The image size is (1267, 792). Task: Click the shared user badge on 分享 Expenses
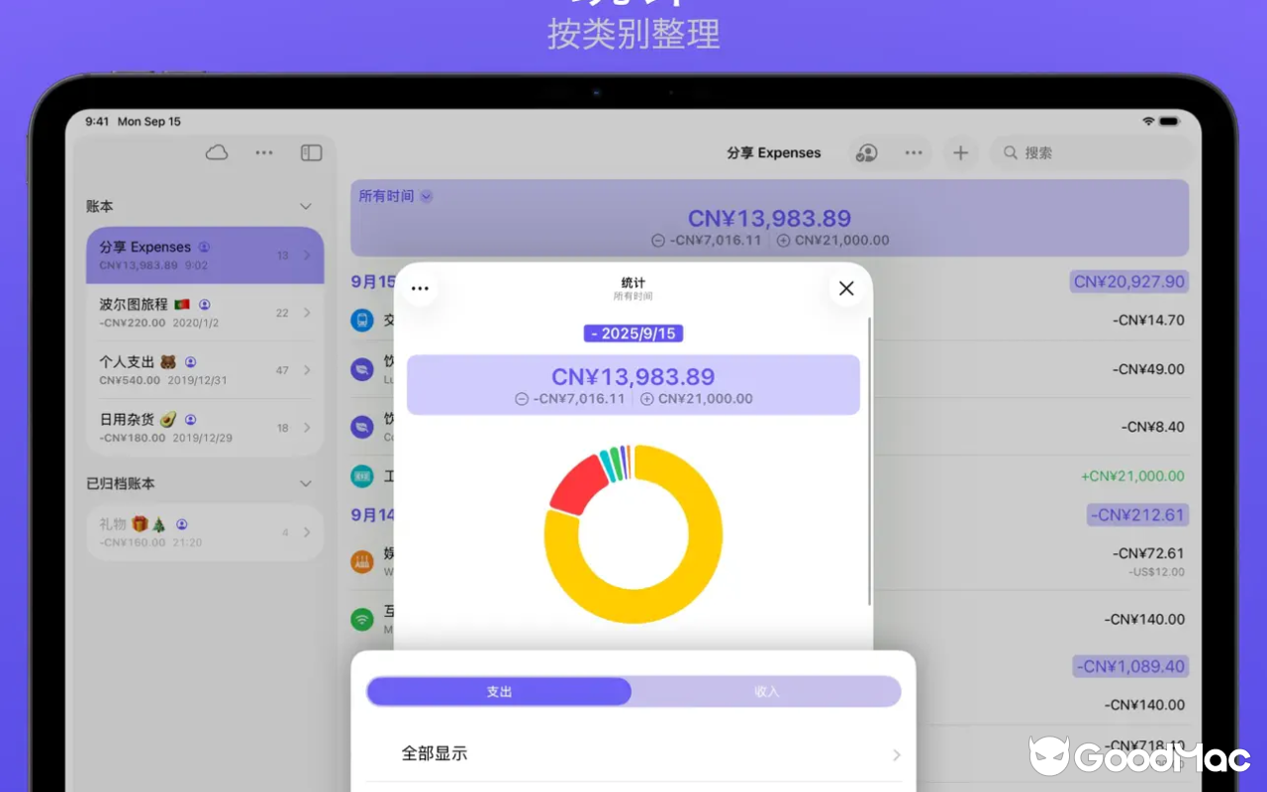203,247
